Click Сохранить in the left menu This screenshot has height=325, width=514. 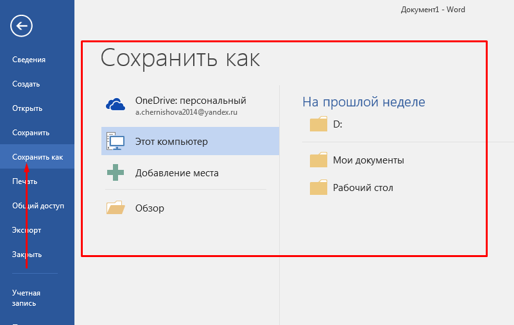(31, 133)
